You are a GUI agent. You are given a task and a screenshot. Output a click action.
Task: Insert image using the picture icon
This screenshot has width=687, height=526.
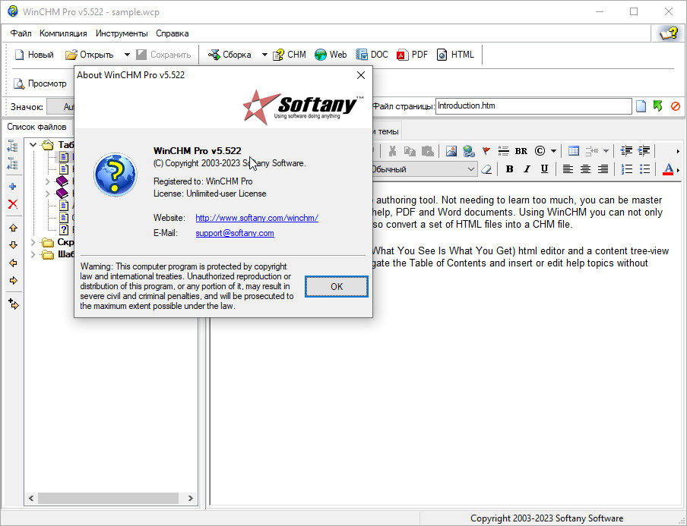click(x=451, y=151)
